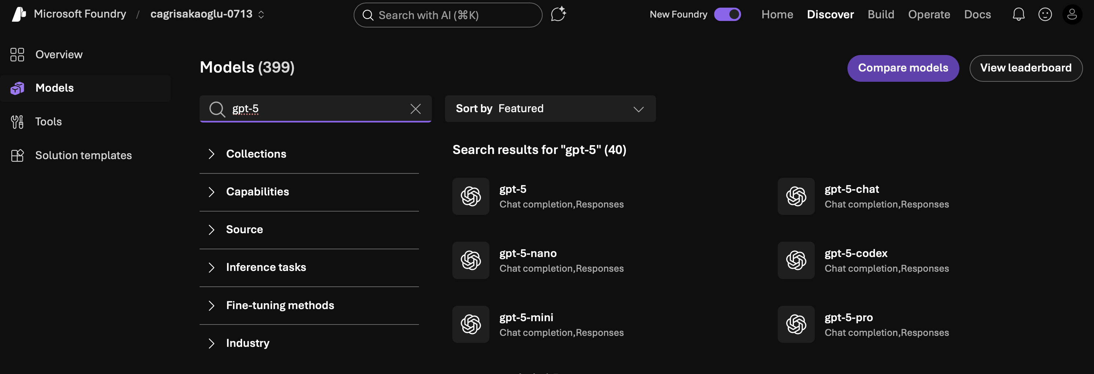
Task: Open the Sort by Featured dropdown
Action: [x=551, y=109]
